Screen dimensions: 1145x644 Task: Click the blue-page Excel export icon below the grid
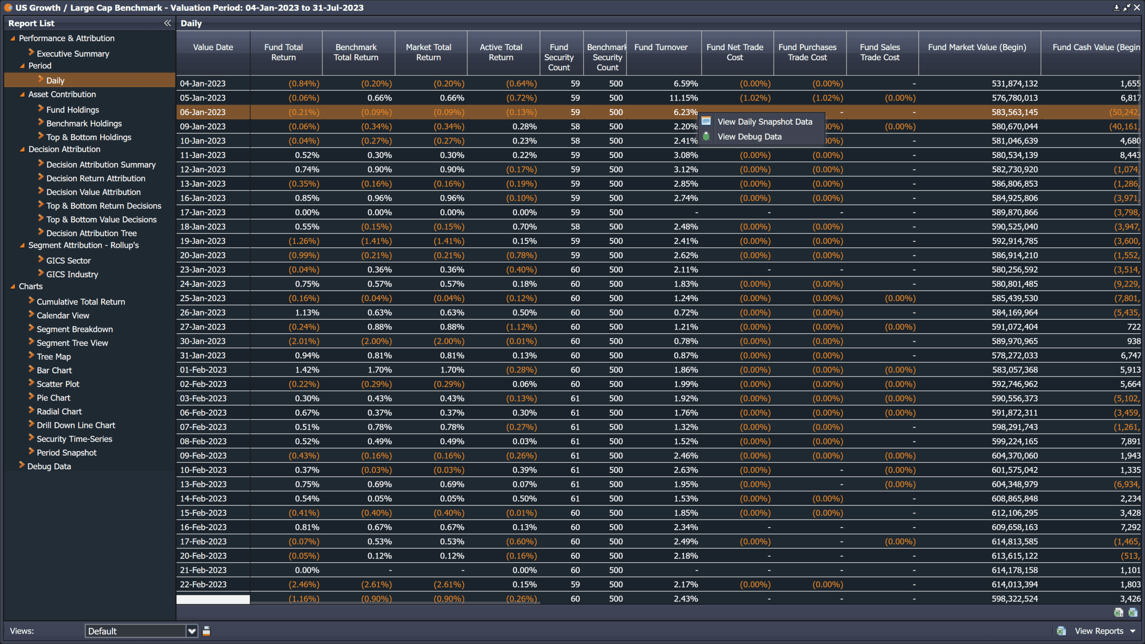tap(1132, 613)
